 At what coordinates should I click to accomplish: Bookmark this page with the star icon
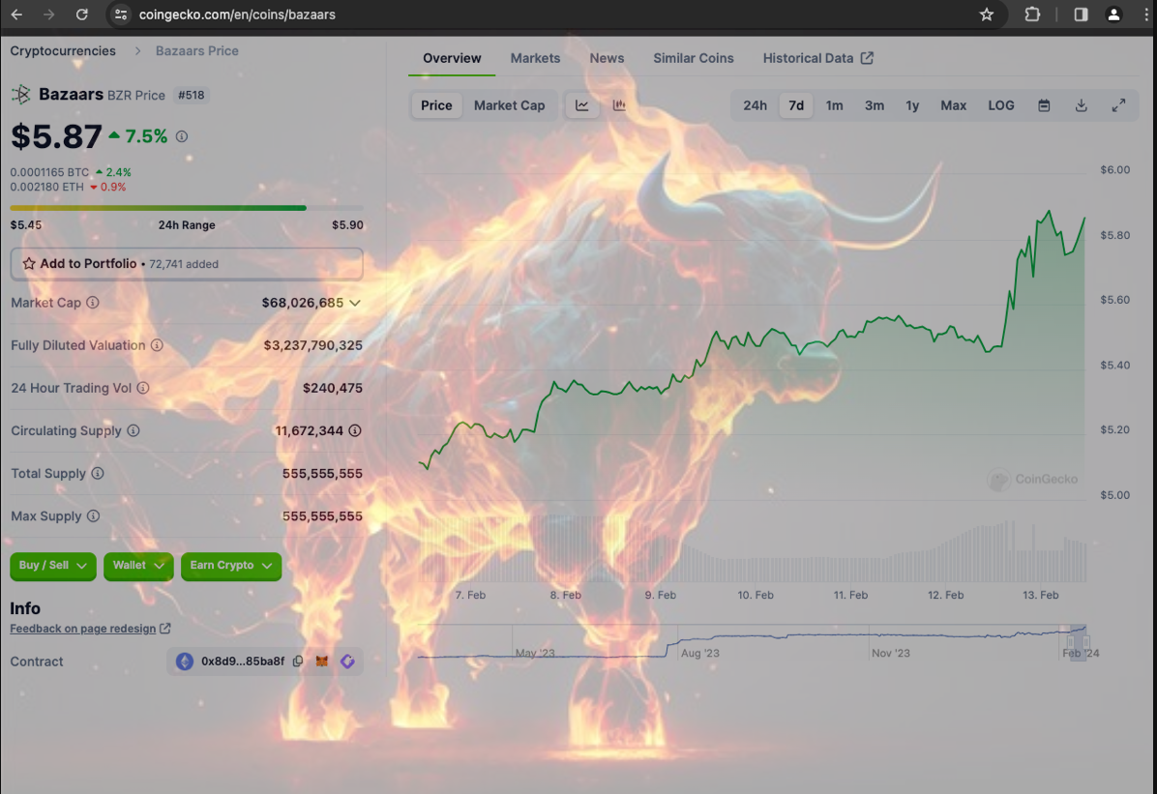tap(987, 14)
